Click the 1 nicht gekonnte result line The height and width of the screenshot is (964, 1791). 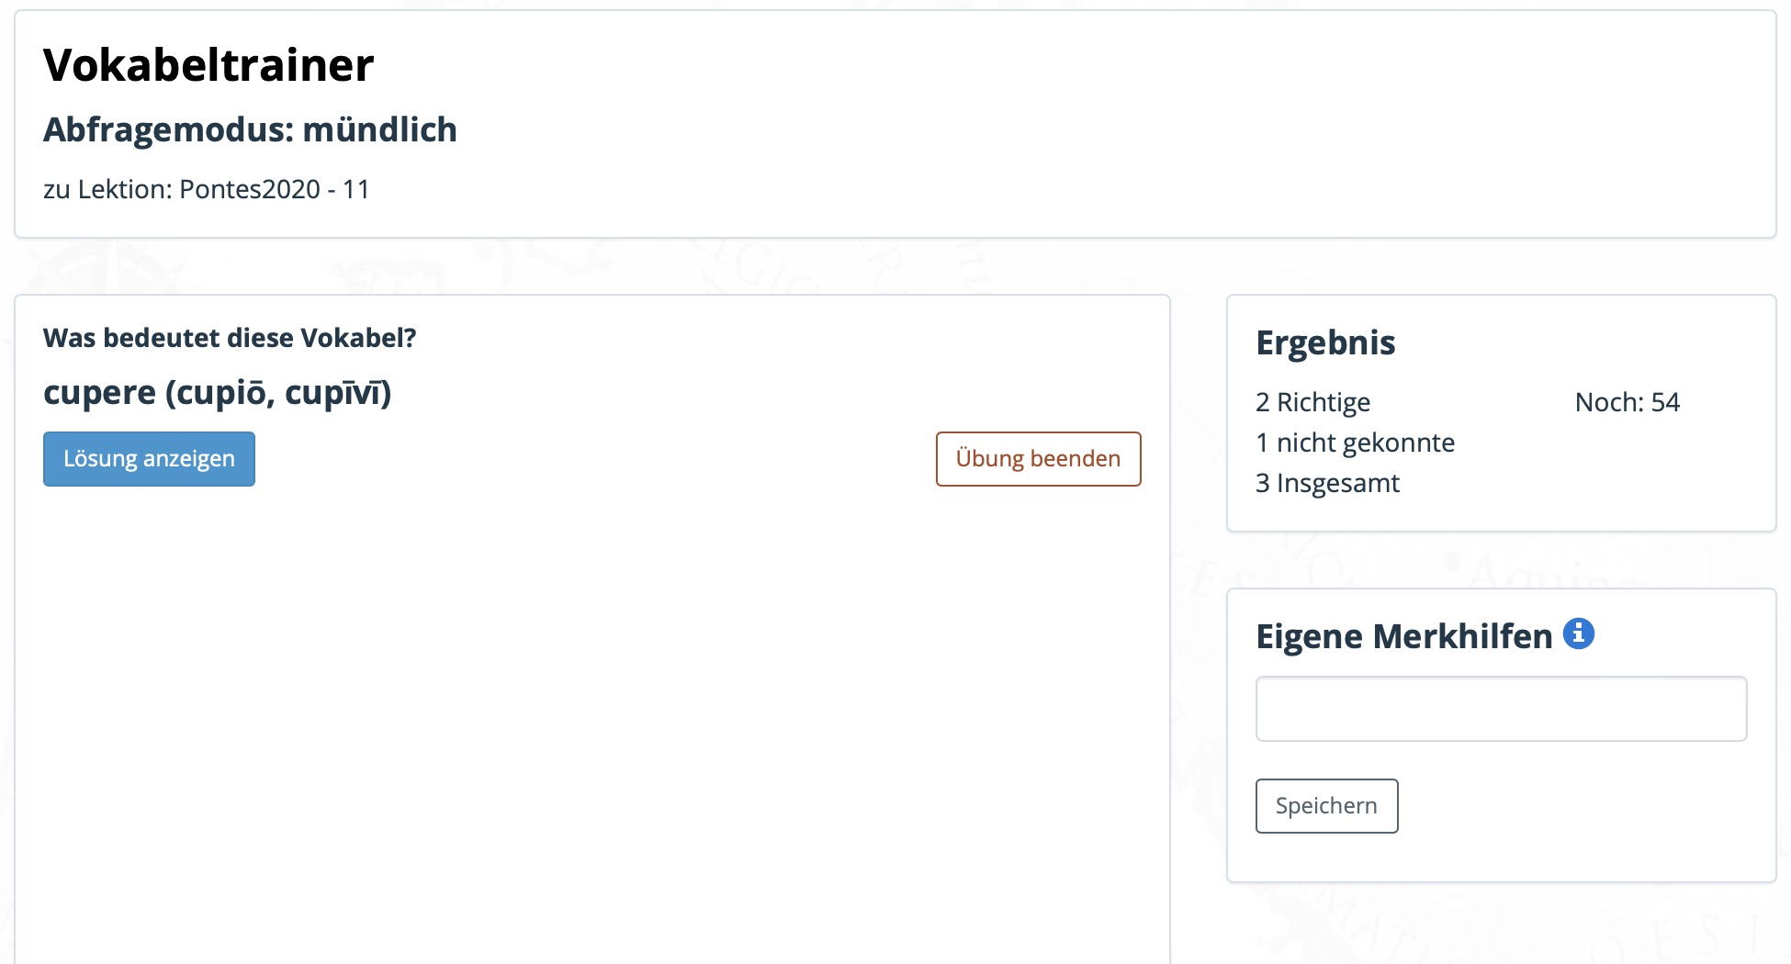point(1355,443)
